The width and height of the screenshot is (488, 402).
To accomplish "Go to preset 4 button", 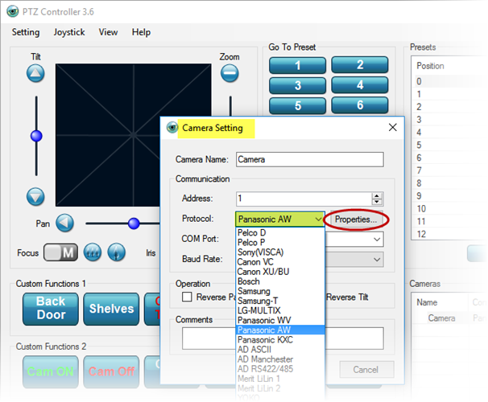I will click(x=360, y=84).
